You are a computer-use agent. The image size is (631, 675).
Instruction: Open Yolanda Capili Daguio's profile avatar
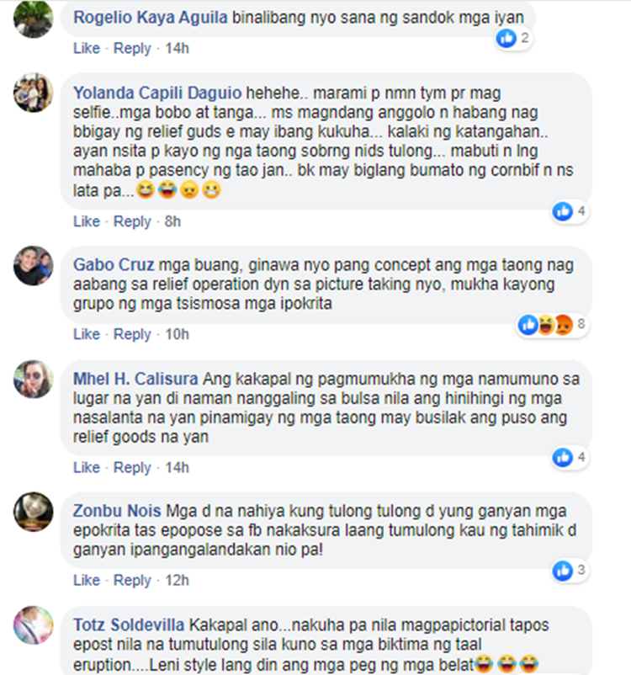(x=33, y=93)
